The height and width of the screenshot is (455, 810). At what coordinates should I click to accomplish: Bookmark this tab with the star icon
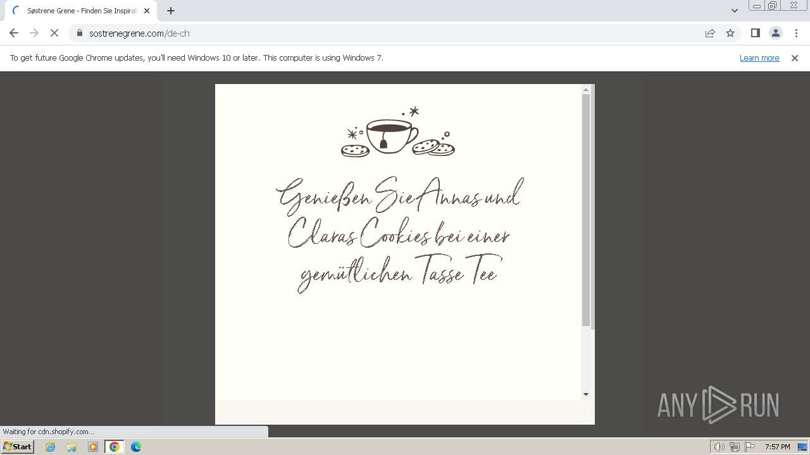[730, 33]
